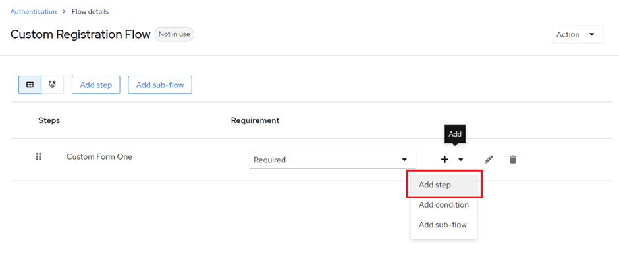Viewport: 619px width, 280px height.
Task: Open the Action dropdown
Action: (578, 35)
